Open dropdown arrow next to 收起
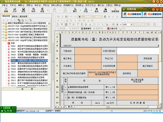163x122 pixels. click(x=91, y=10)
